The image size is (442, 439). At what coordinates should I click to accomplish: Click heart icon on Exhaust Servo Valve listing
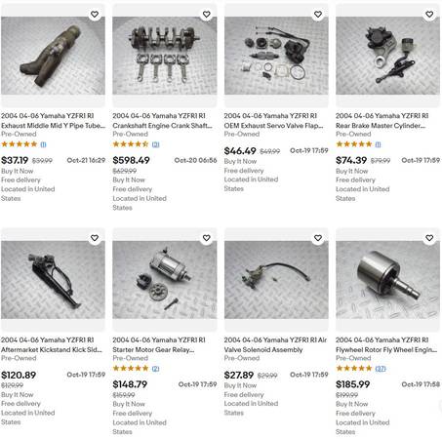(x=318, y=15)
